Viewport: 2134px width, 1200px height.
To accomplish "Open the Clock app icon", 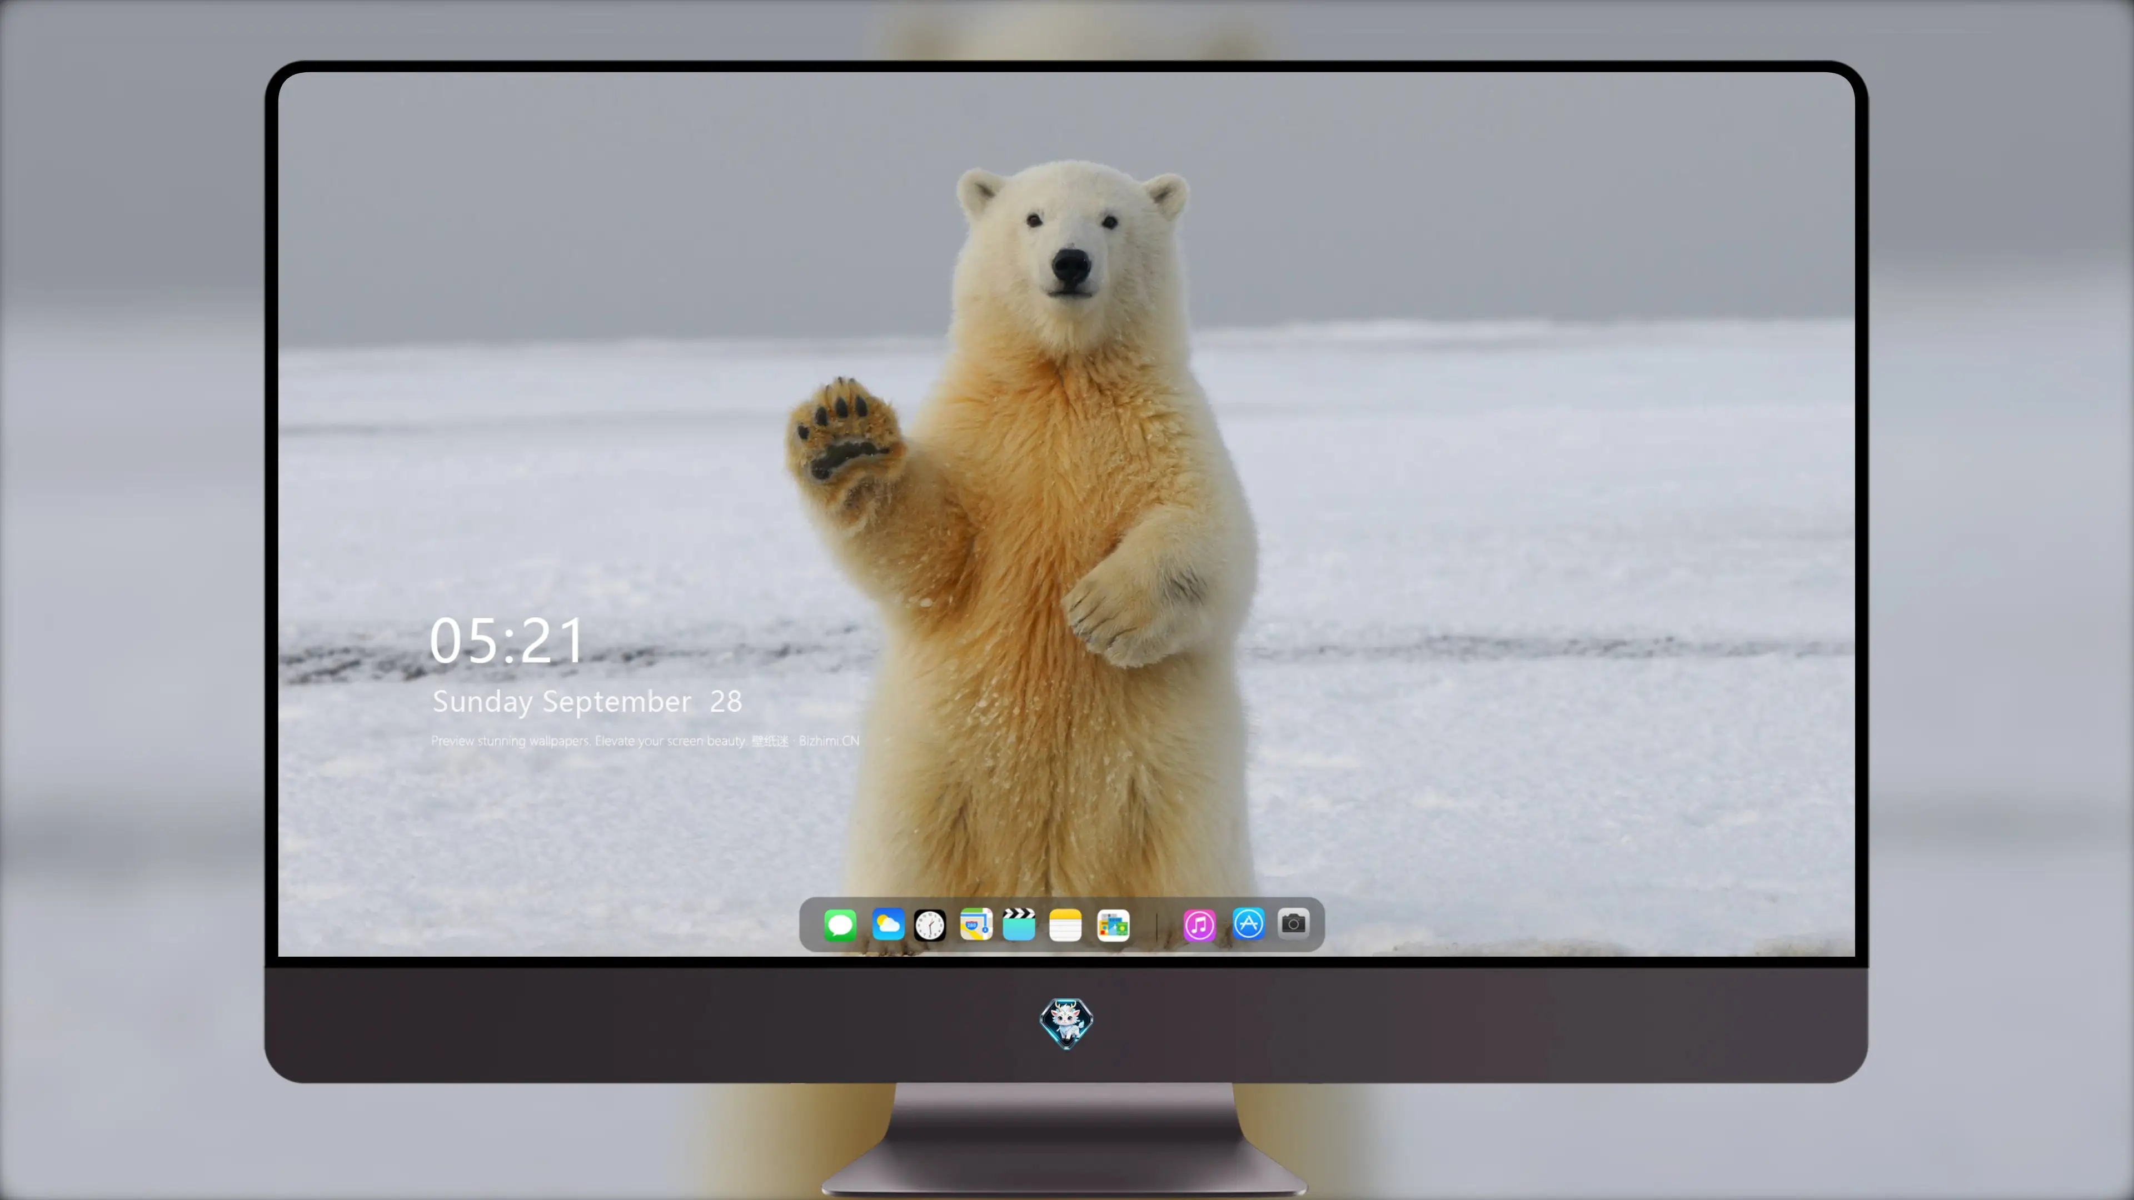I will 930,925.
